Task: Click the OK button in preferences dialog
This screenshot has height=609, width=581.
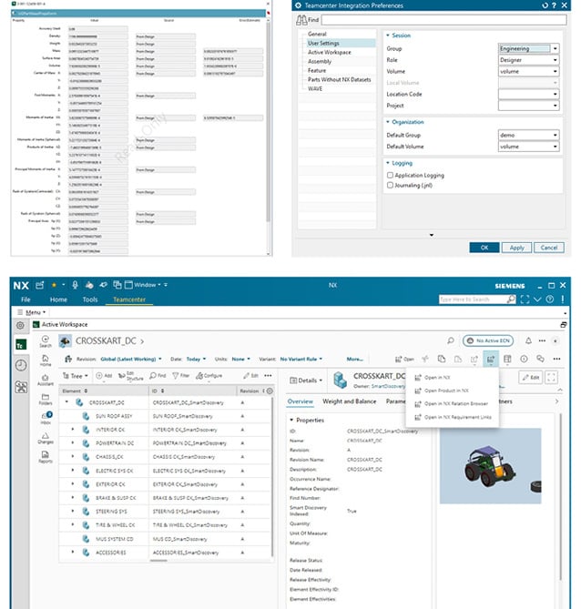Action: 484,247
